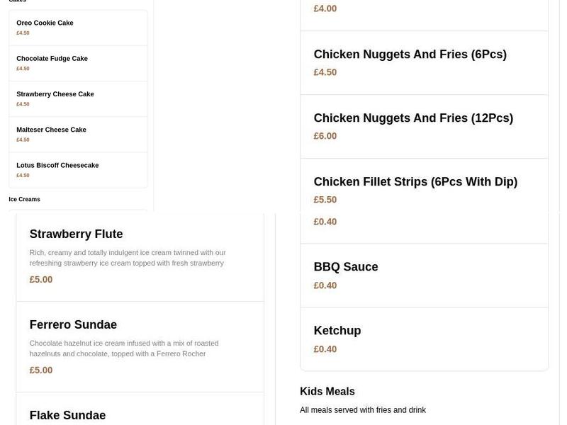Click the £6.00 price for 12pcs nuggets
Screen dimensions: 567x425
click(325, 135)
